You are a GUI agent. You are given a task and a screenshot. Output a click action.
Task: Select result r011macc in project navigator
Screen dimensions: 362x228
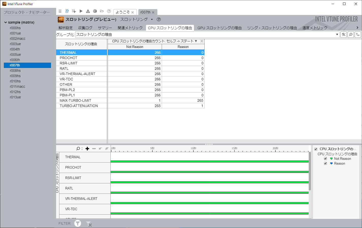(x=18, y=86)
